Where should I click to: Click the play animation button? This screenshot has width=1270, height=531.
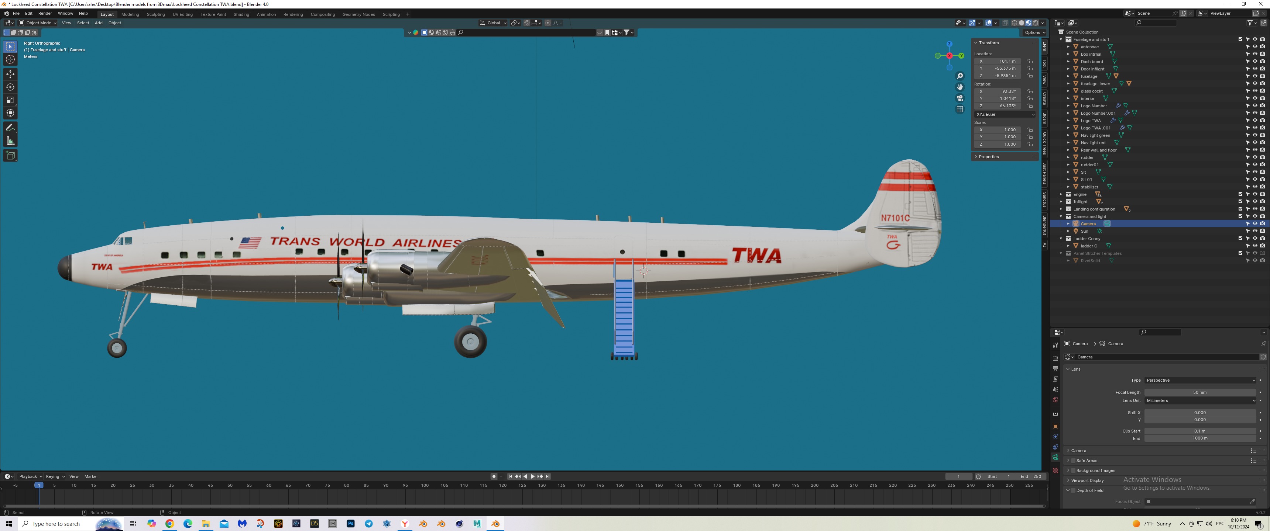point(532,476)
